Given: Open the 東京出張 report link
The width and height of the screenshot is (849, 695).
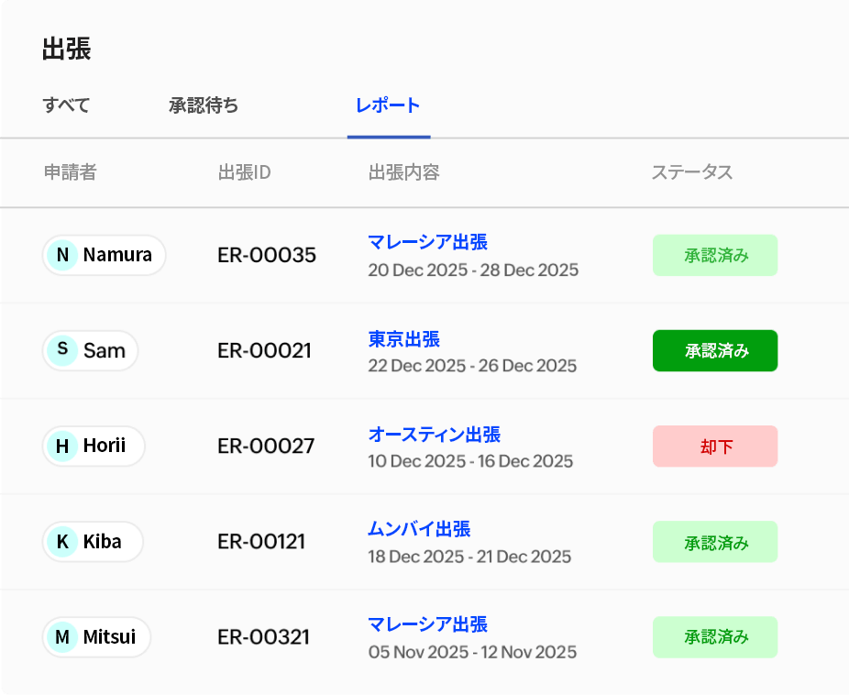Looking at the screenshot, I should tap(404, 337).
